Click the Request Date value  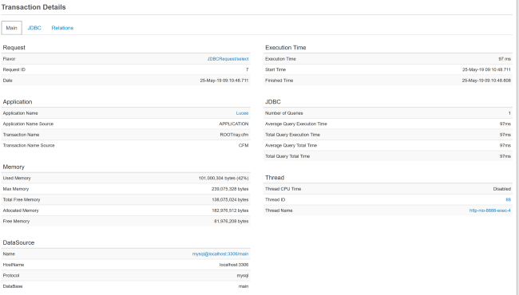coord(224,81)
